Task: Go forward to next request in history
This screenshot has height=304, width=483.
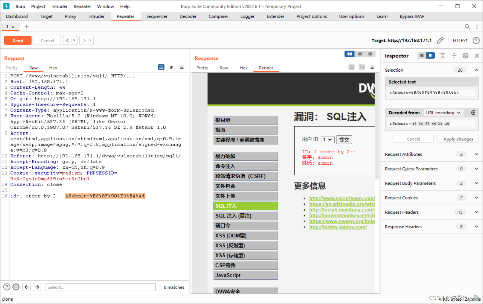Action: pos(84,41)
